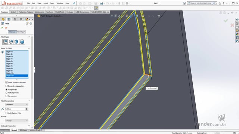Open the Circular profile dropdown
This screenshot has width=239, height=134.
click(16, 121)
